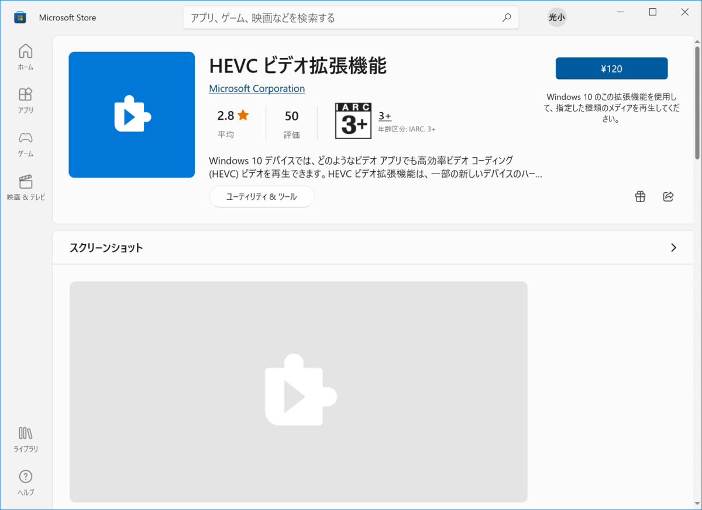702x510 pixels.
Task: Open the ホーム (Home) sidebar icon
Action: 25,57
